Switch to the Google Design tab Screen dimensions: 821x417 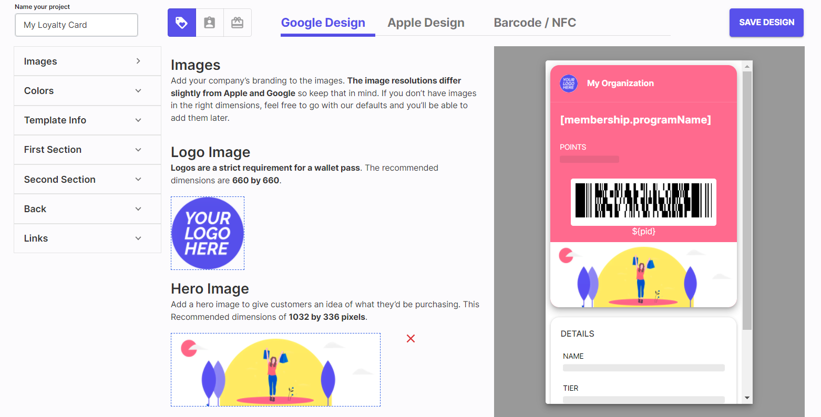click(x=323, y=23)
